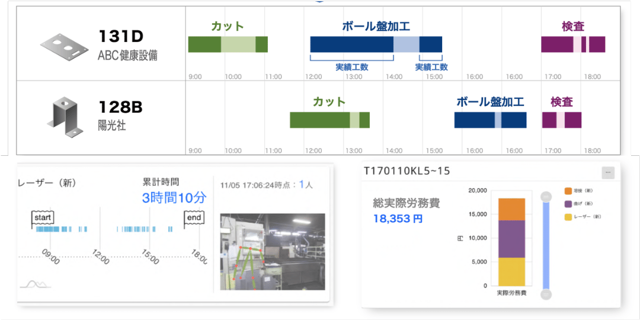Image resolution: width=640 pixels, height=320 pixels.
Task: Toggle the purple 曲げ（新） legend swatch
Action: 568,204
